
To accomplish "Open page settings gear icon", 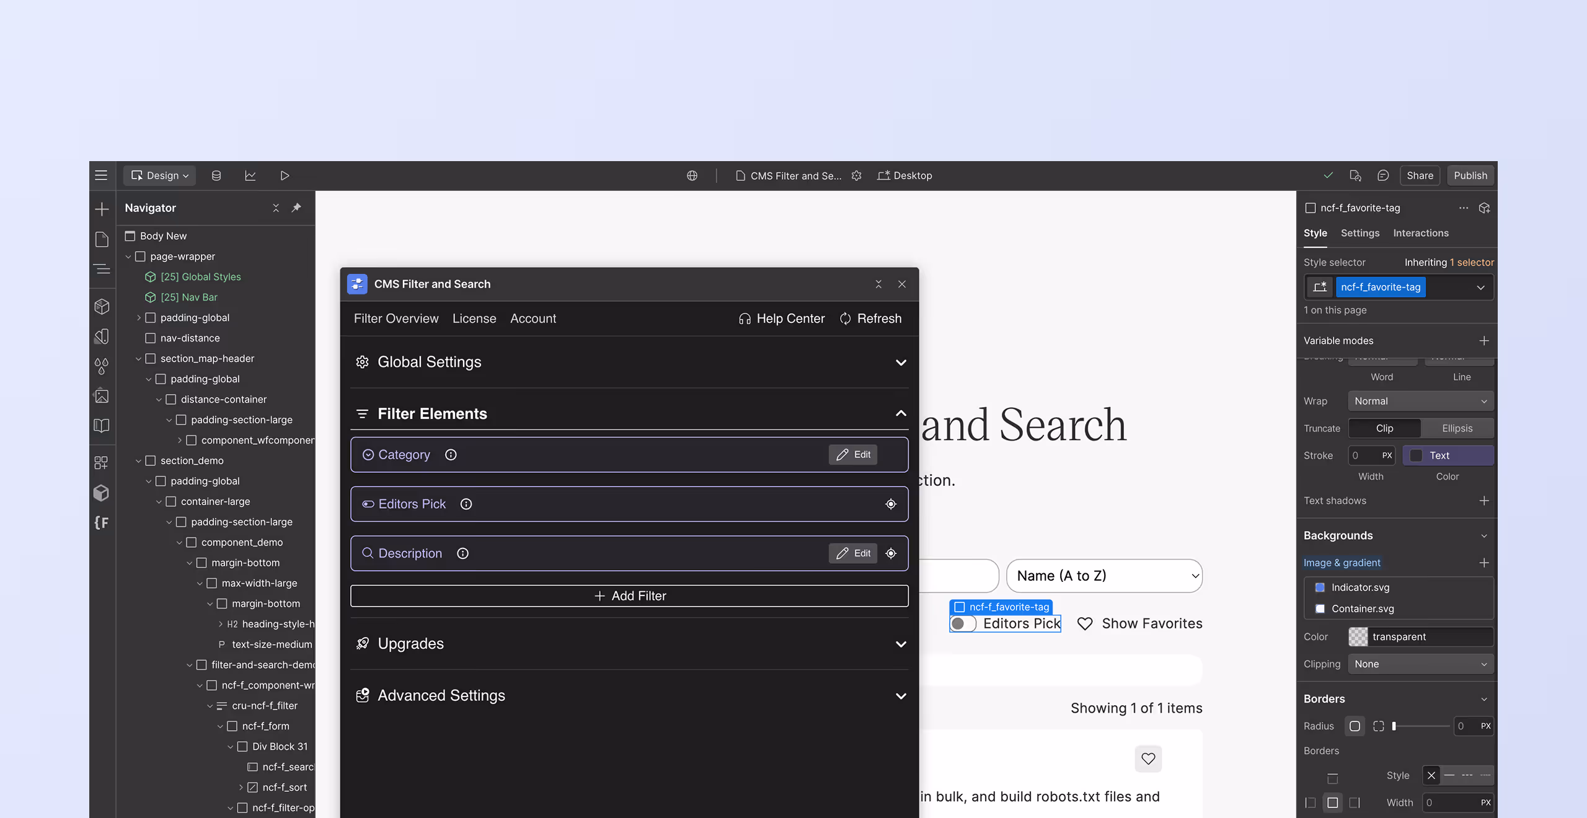I will click(857, 175).
